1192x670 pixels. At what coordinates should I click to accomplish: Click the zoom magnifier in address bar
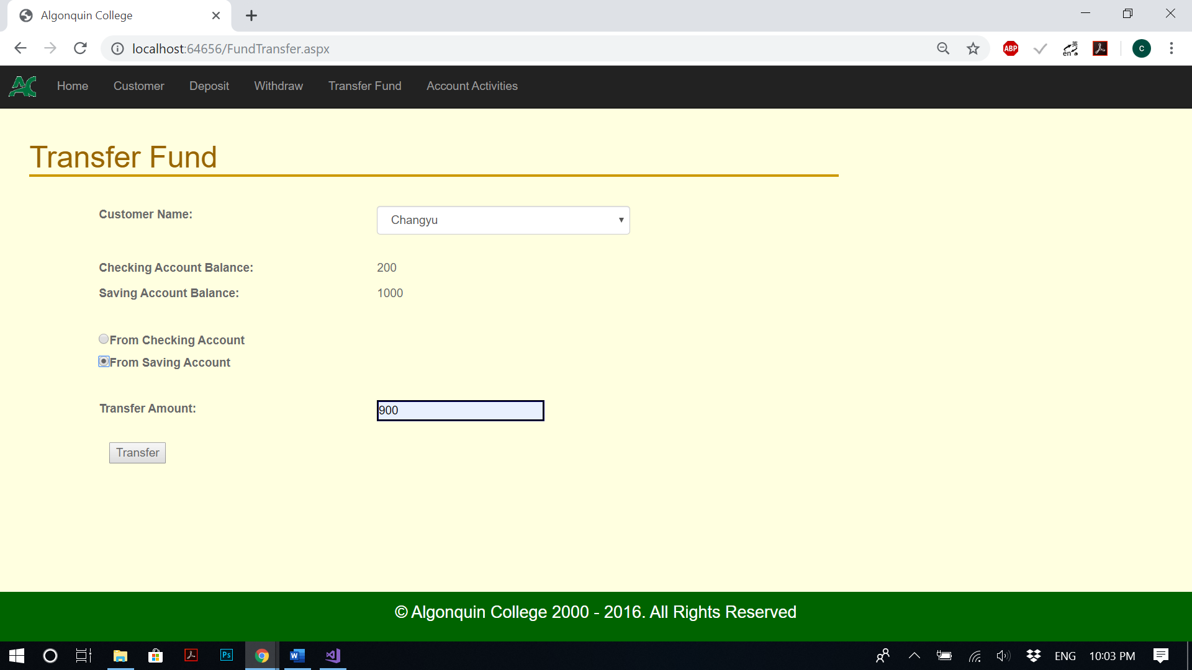(943, 48)
